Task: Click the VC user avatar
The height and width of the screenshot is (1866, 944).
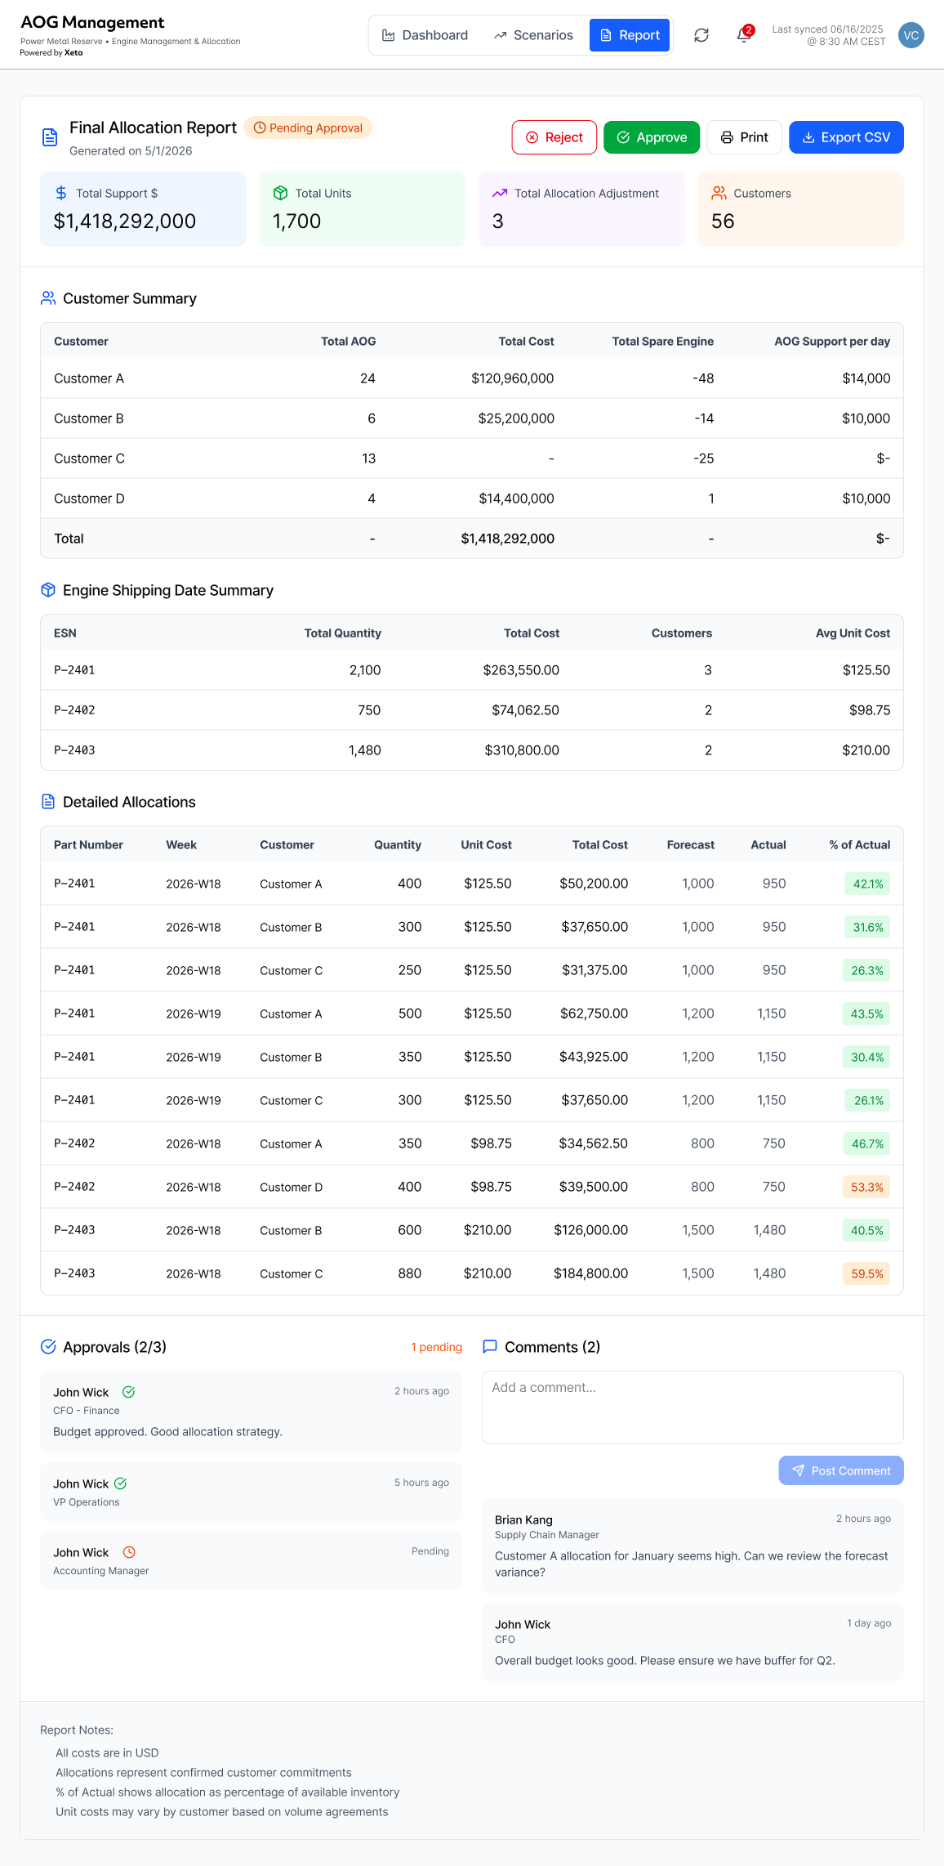Action: point(911,35)
